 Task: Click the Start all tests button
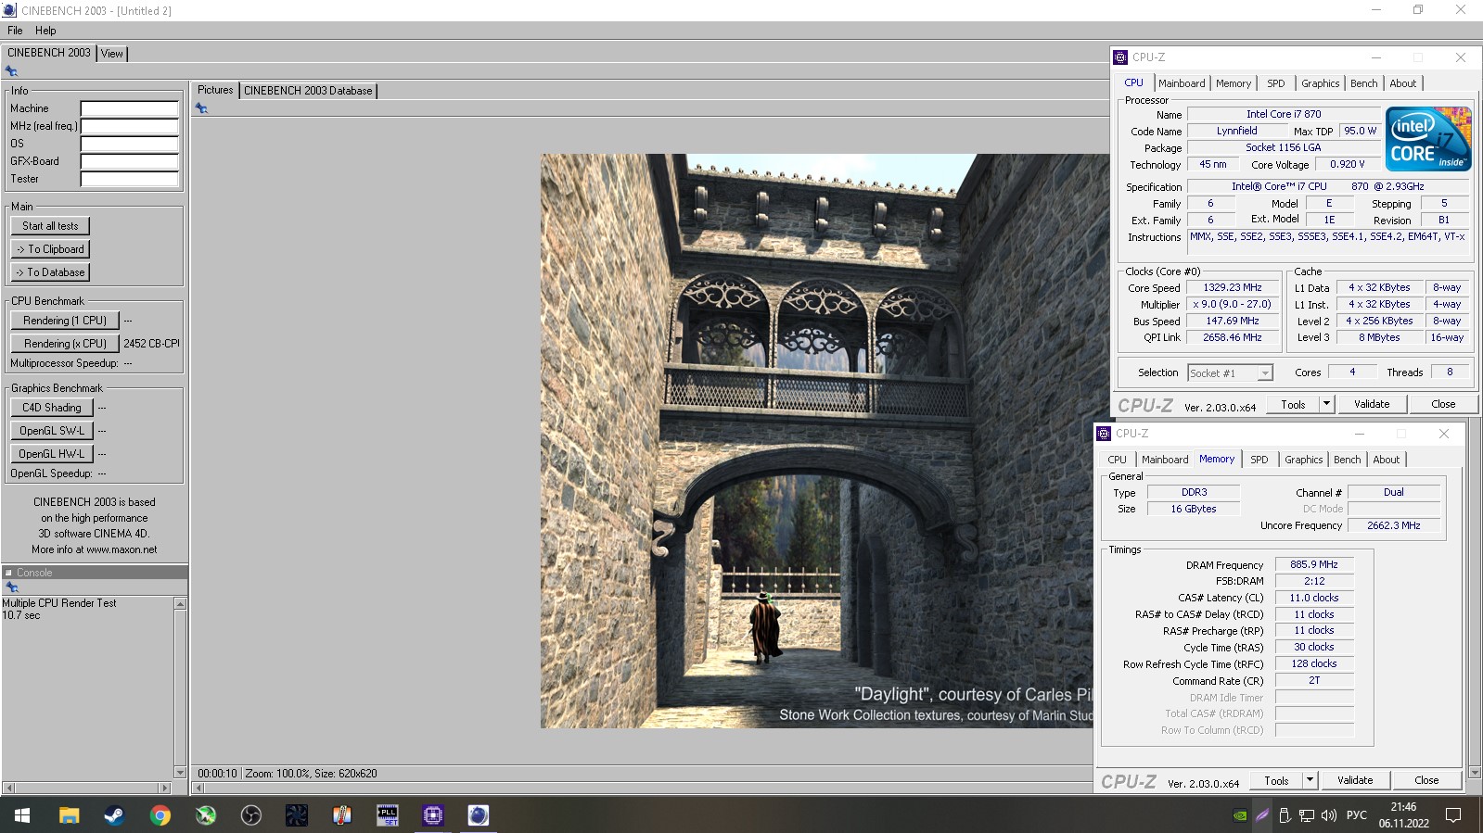50,226
